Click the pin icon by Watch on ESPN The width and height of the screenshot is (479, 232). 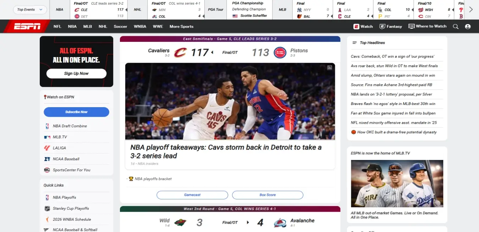[45, 97]
